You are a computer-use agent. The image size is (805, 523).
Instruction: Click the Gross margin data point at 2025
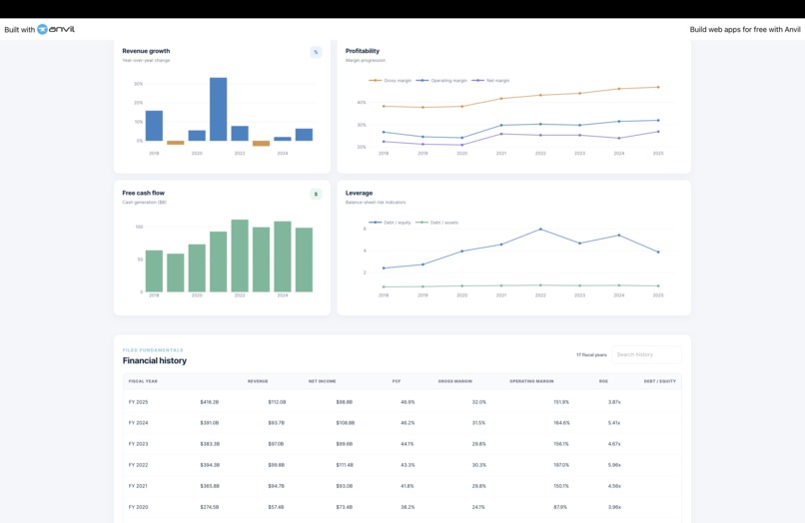(x=658, y=87)
